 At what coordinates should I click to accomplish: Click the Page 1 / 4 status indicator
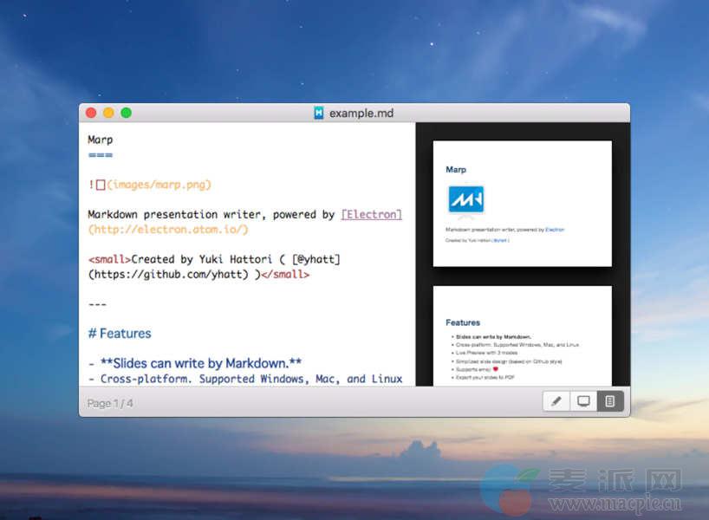tap(110, 403)
